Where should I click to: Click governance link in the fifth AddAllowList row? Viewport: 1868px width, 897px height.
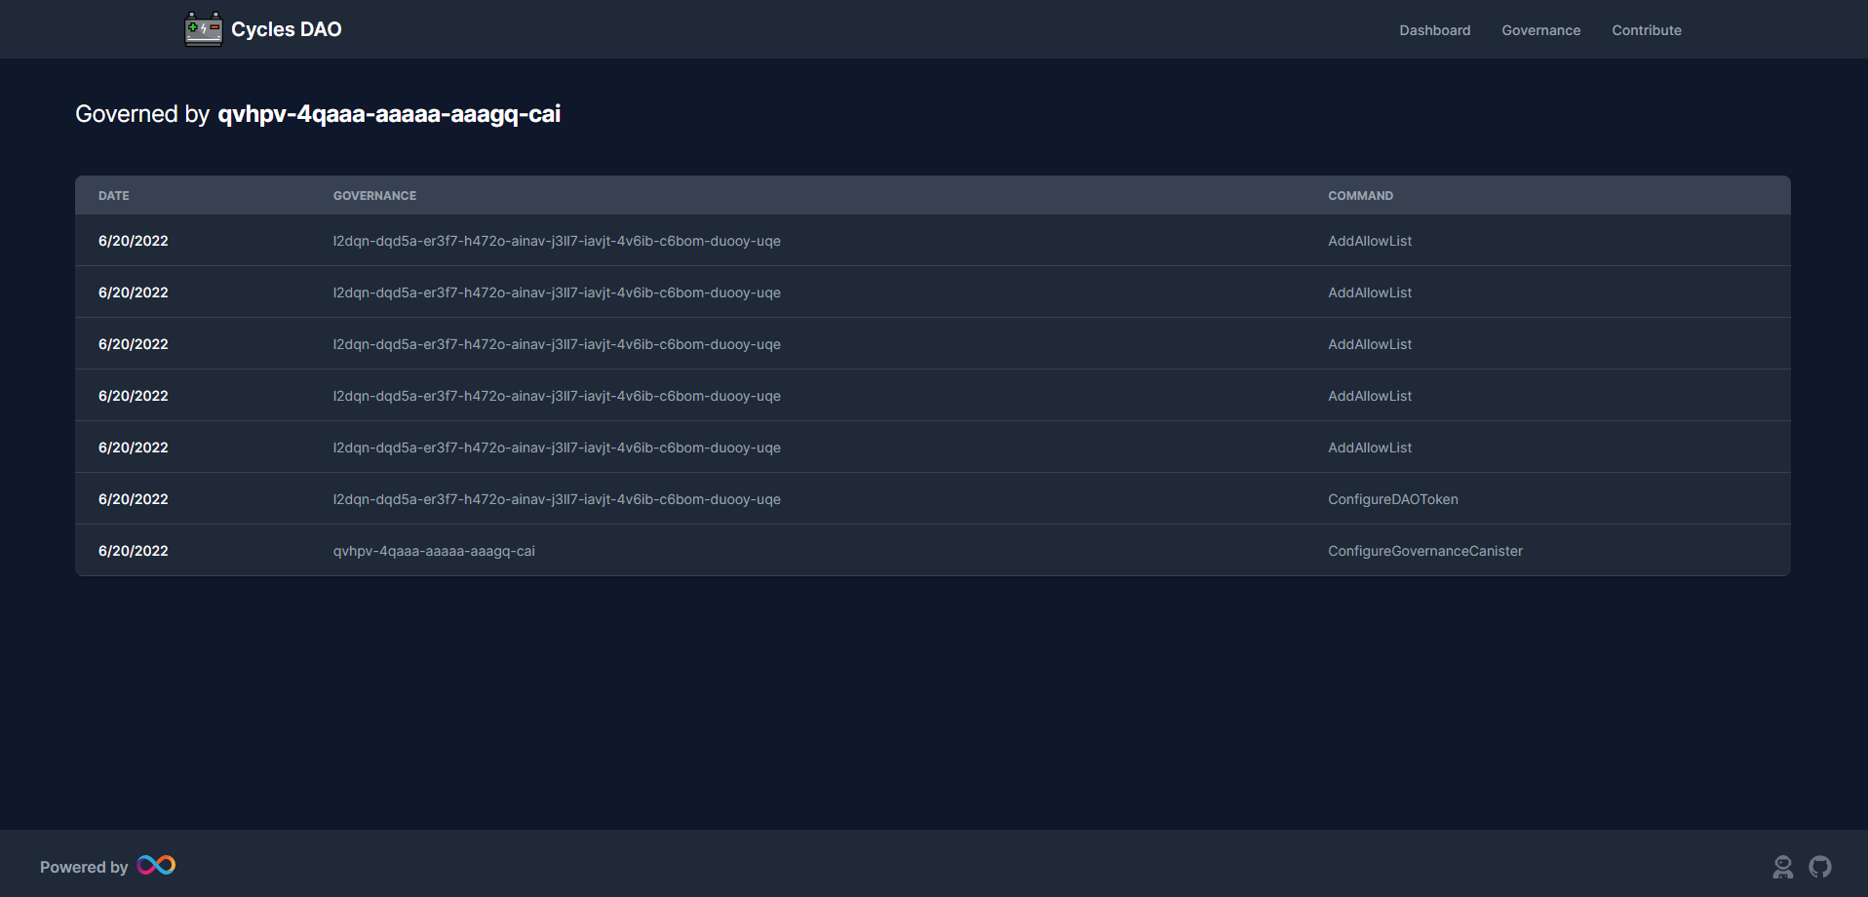click(x=557, y=448)
